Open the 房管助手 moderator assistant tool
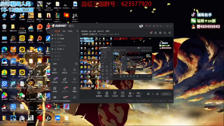Screen dimensions: 224x126 click(x=65, y=71)
